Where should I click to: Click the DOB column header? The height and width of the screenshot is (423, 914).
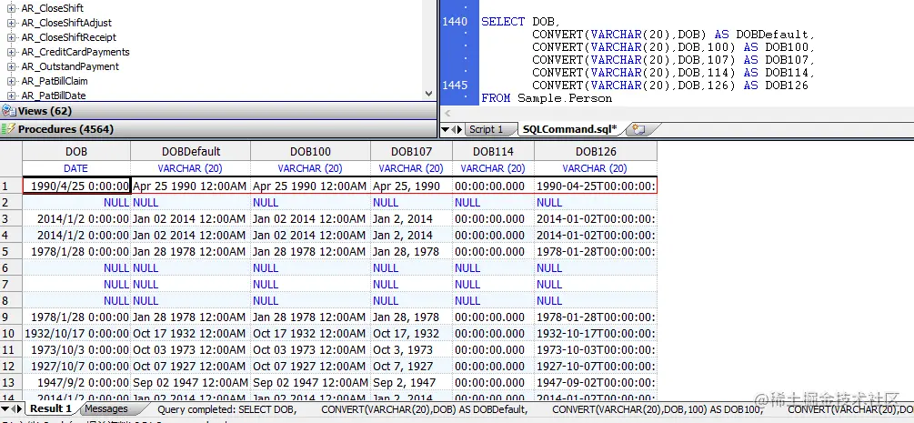pos(76,152)
